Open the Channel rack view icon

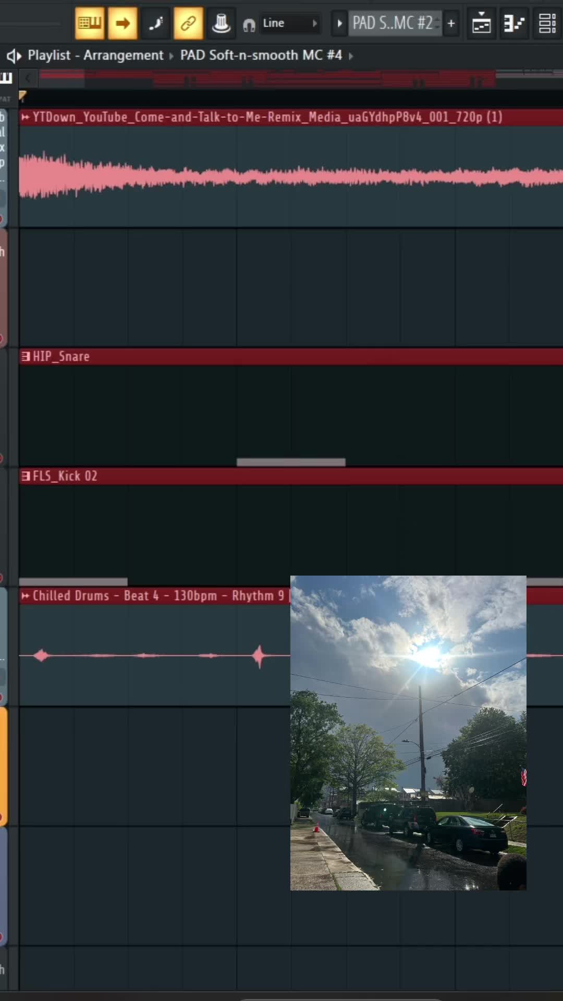click(547, 23)
